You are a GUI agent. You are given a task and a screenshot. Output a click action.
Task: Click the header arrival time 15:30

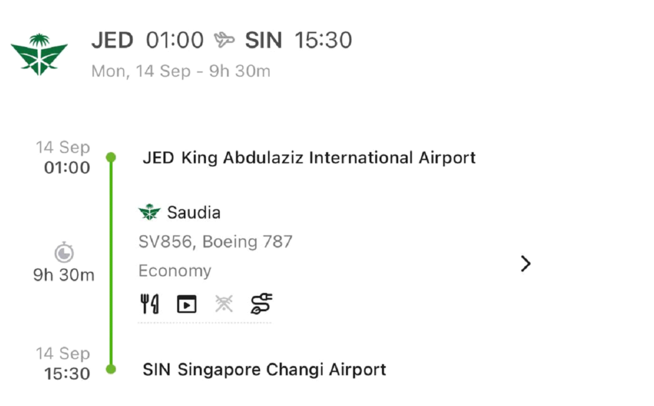[323, 40]
